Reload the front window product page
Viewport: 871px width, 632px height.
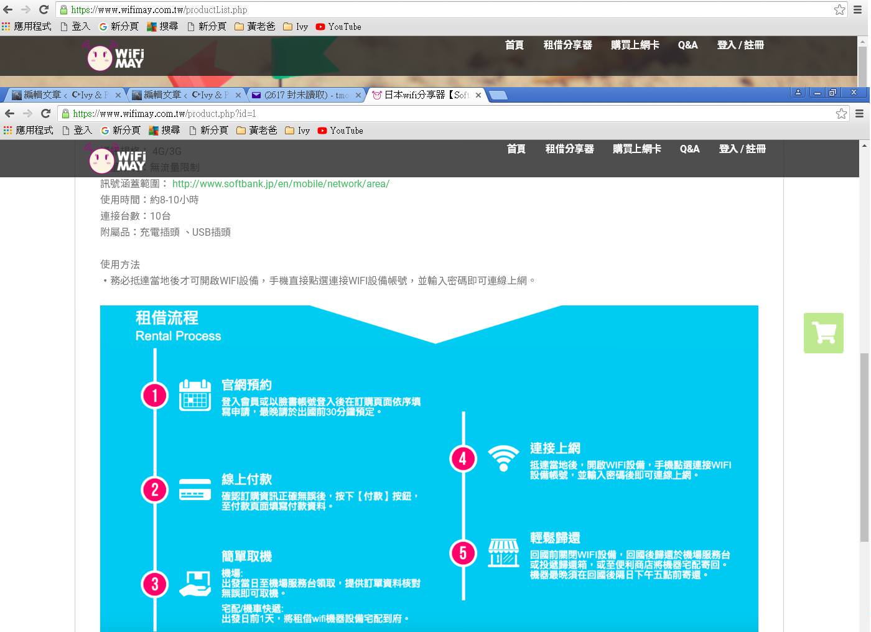tap(45, 113)
